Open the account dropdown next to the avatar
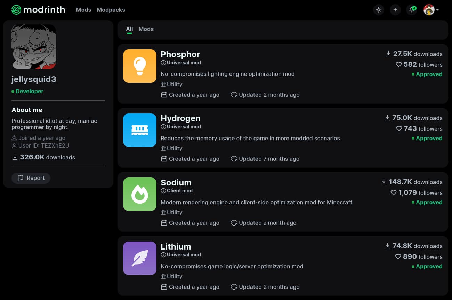 click(x=438, y=10)
